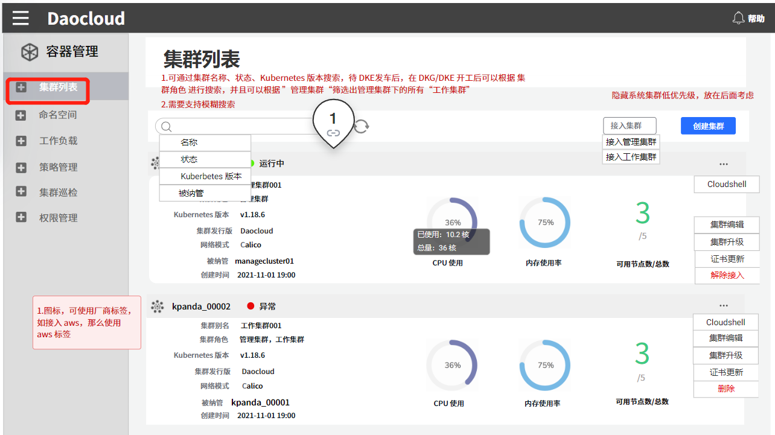Click 异常 status label
This screenshot has height=435, width=775.
(268, 306)
